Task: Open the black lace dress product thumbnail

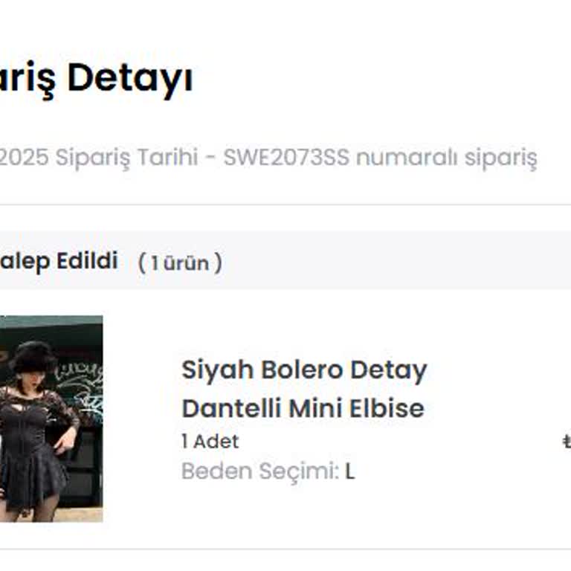Action: click(x=51, y=419)
